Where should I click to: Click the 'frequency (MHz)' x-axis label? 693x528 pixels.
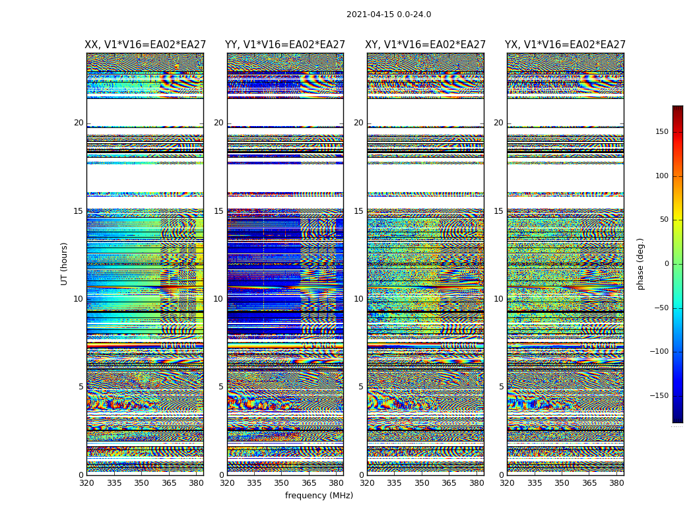(319, 496)
